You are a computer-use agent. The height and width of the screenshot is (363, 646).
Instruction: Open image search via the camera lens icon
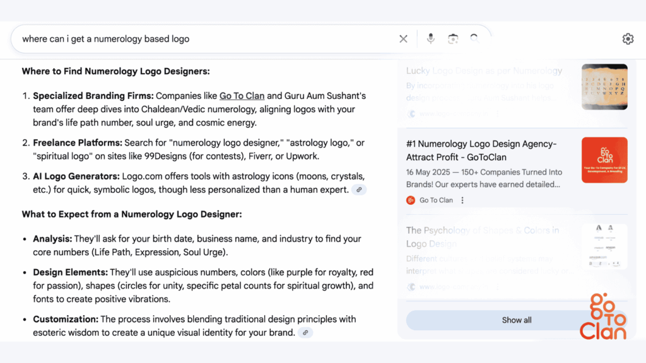pyautogui.click(x=453, y=39)
